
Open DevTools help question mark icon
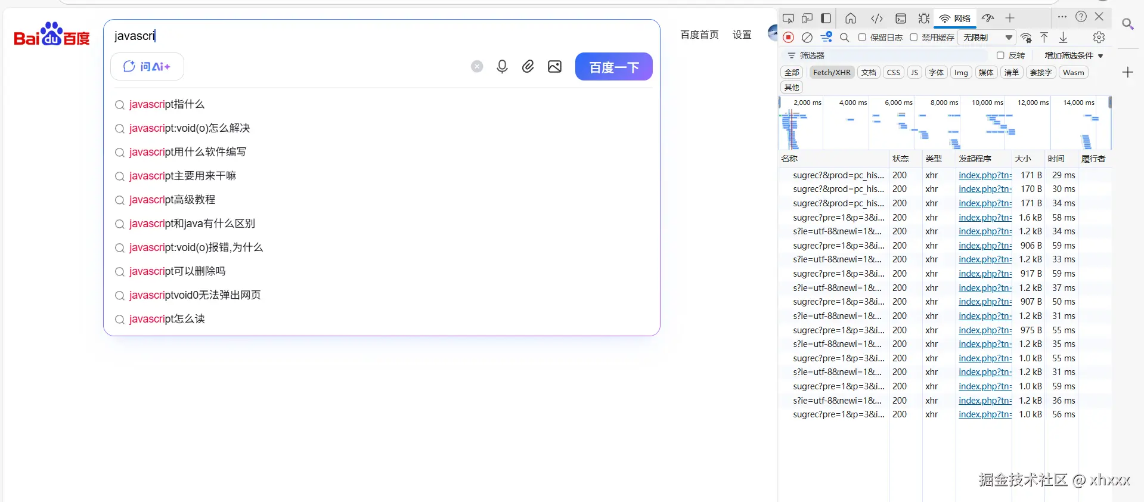pyautogui.click(x=1081, y=17)
